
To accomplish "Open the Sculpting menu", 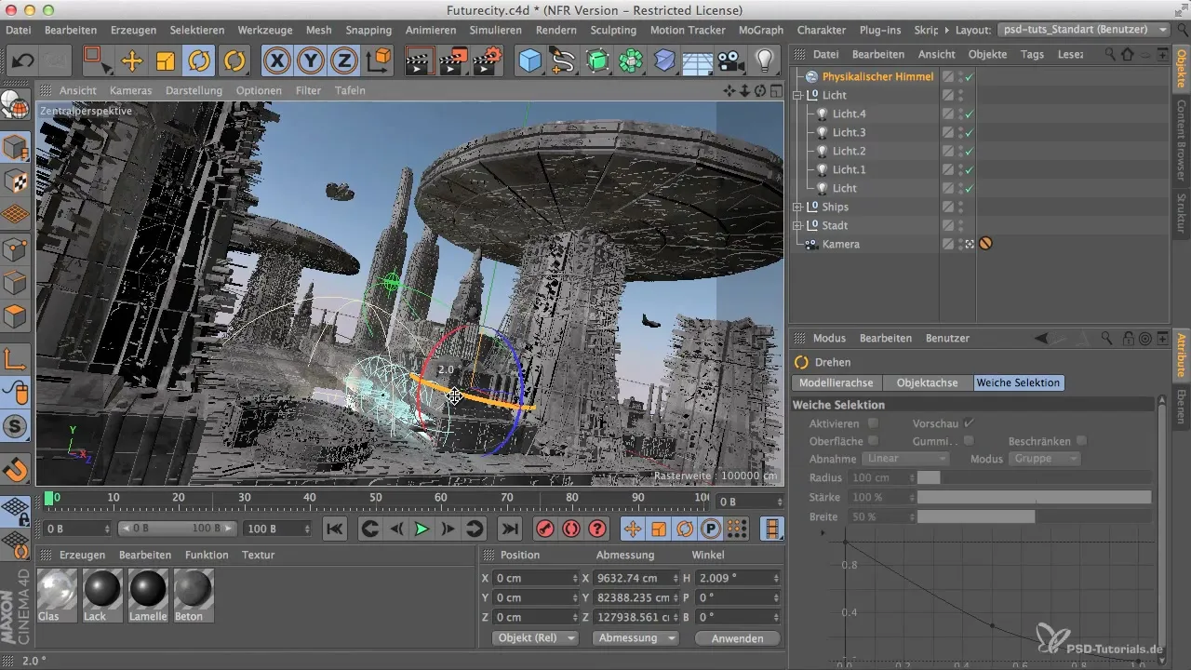I will tap(613, 30).
